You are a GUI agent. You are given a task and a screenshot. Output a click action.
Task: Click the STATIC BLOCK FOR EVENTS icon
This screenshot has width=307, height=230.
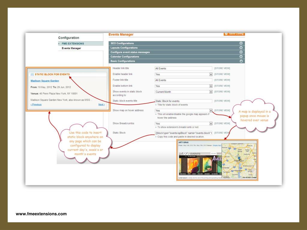point(32,75)
